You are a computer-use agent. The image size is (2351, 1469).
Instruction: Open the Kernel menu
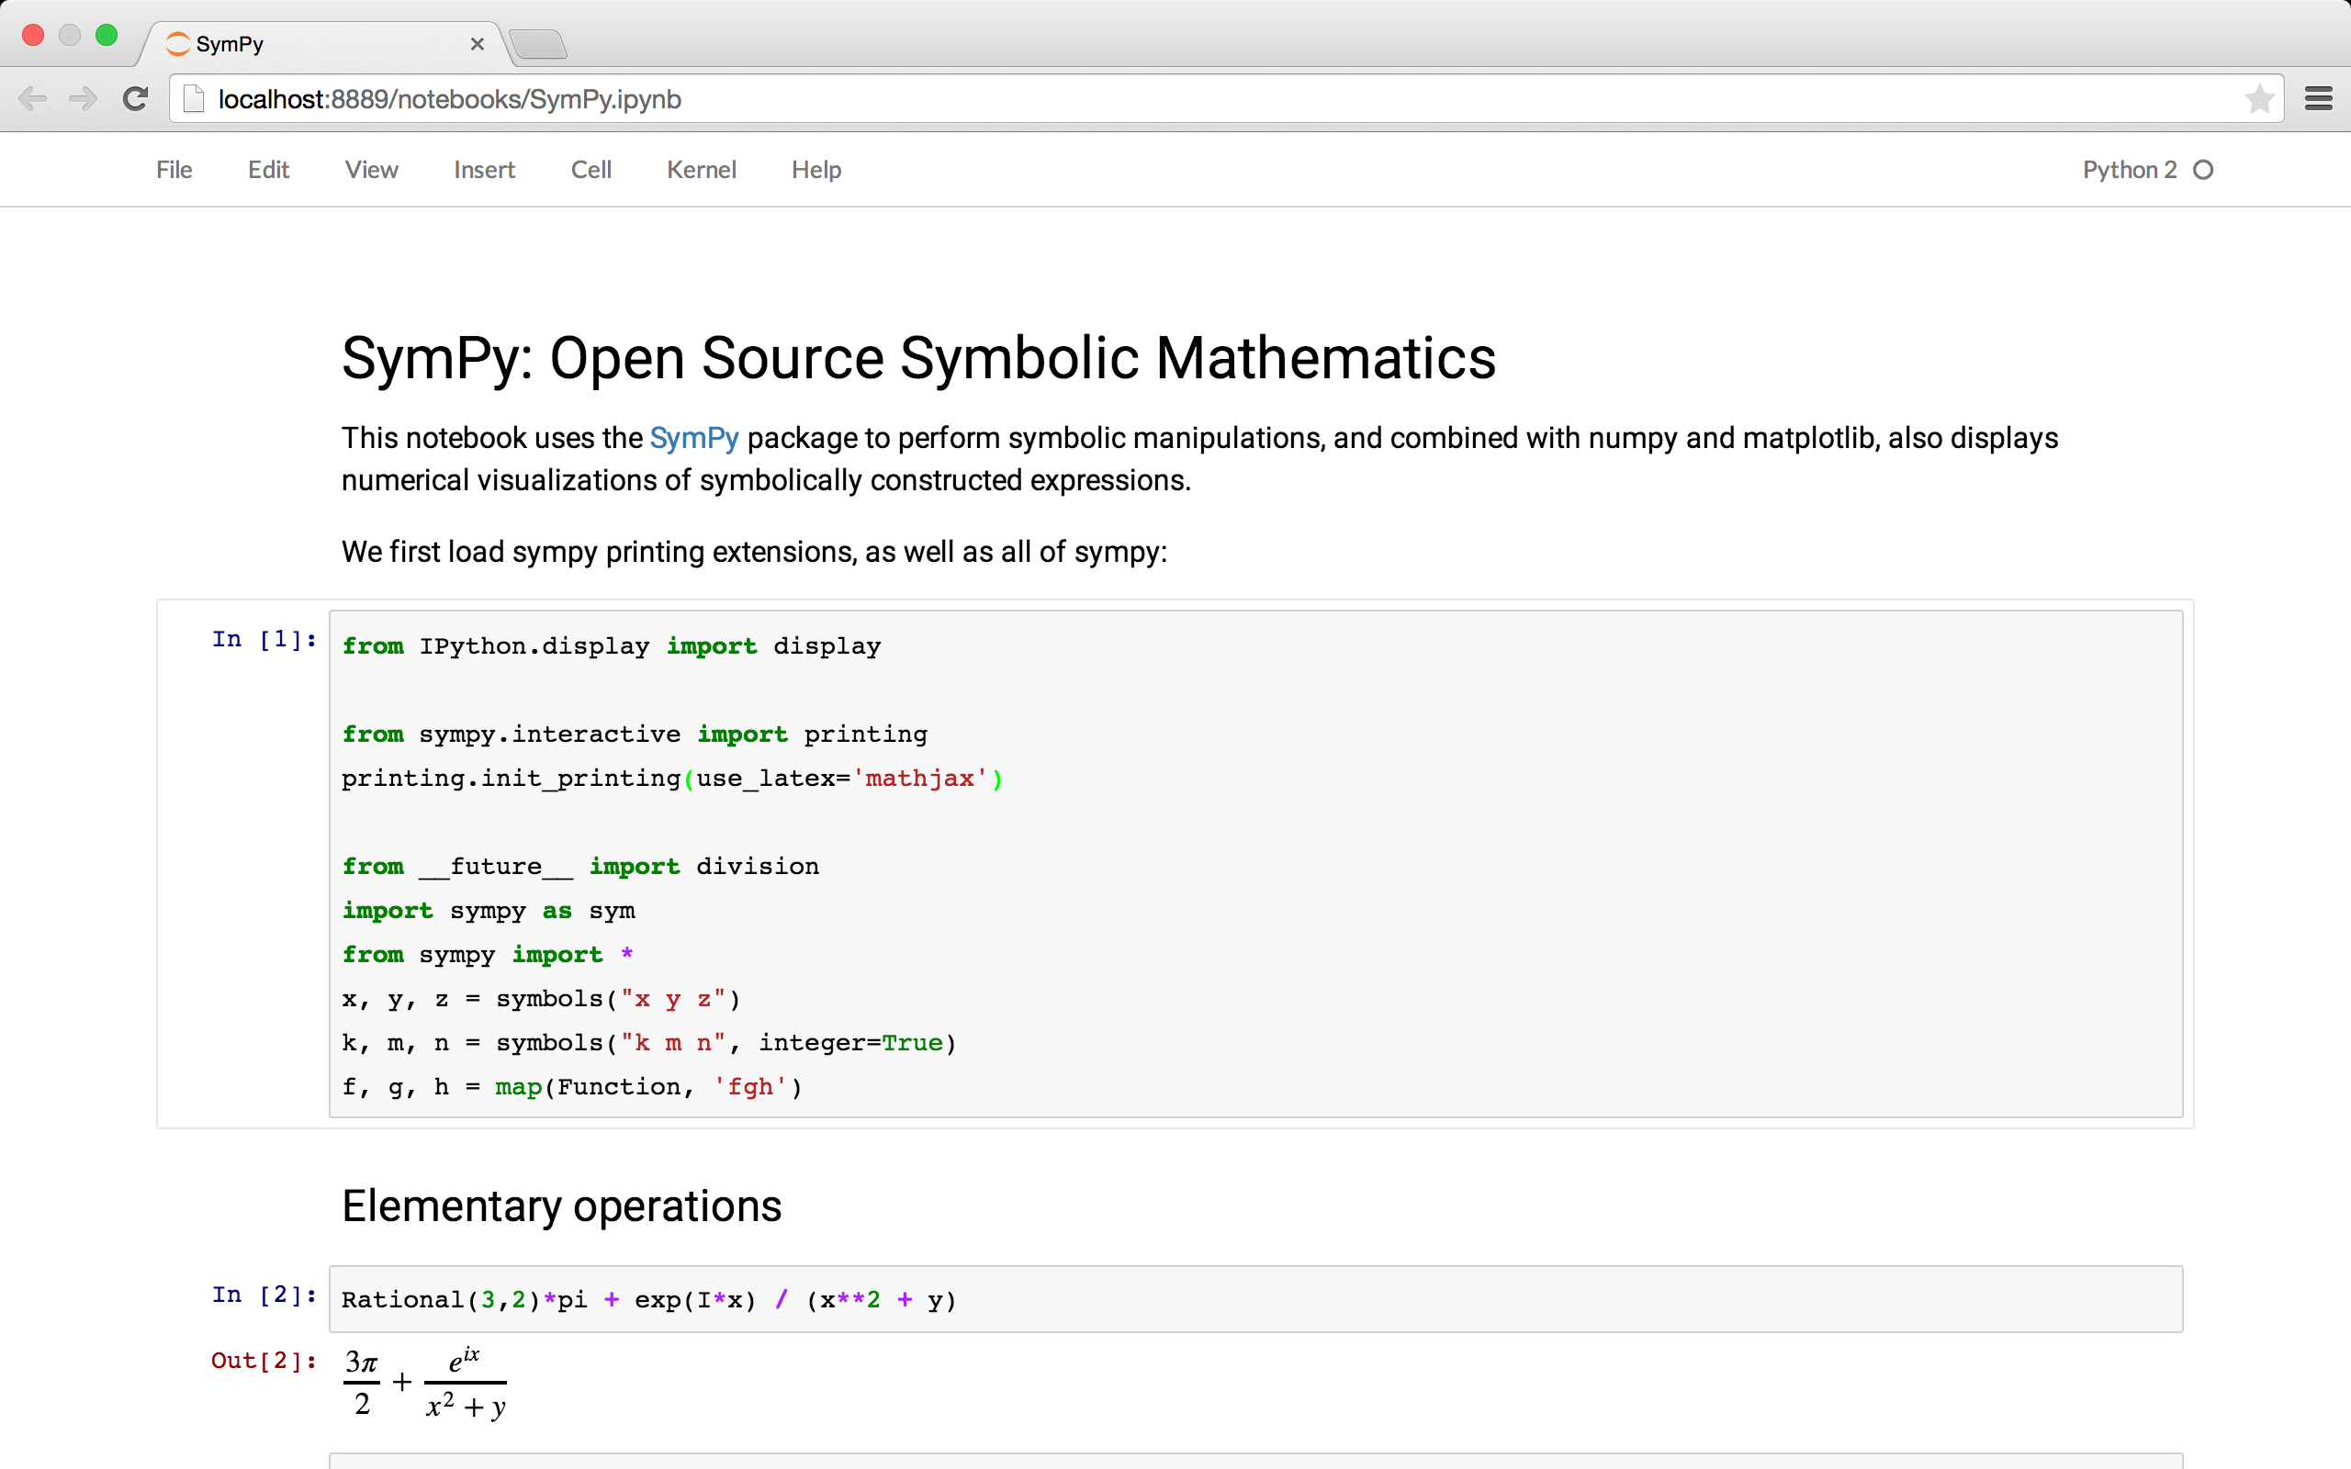pyautogui.click(x=701, y=170)
